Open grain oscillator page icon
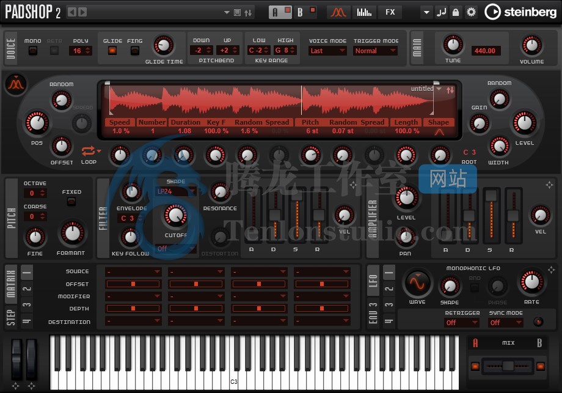Viewport: 562px width, 393px height. [x=338, y=13]
